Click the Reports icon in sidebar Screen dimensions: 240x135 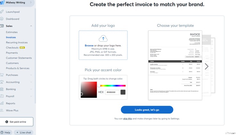2,103
